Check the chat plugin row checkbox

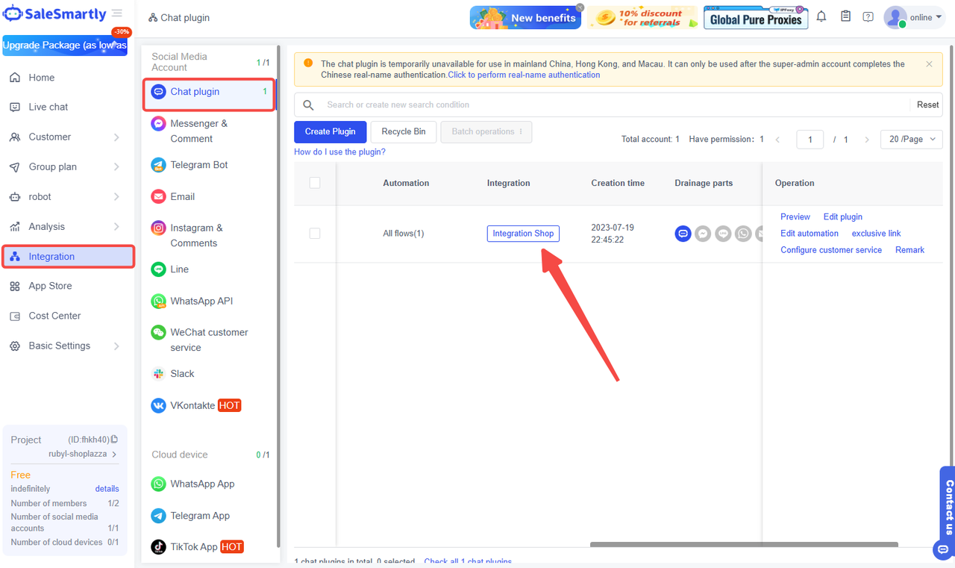[x=315, y=234]
